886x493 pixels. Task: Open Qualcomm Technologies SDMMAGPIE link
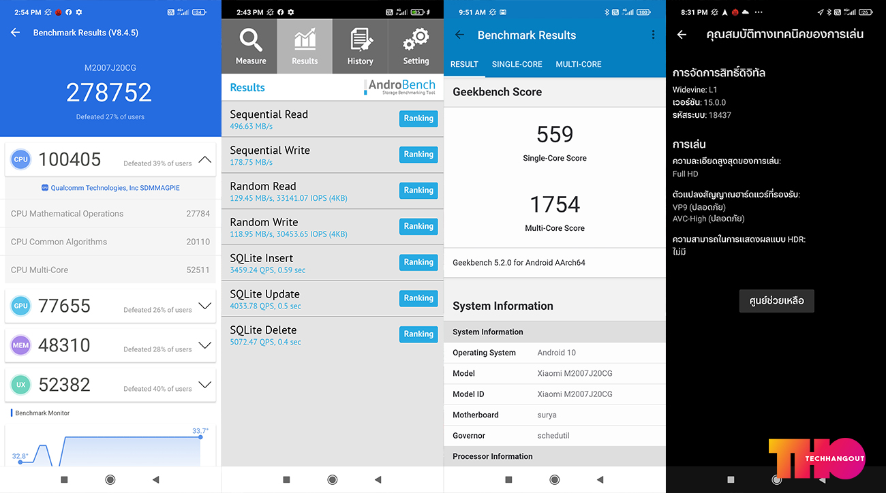coord(110,188)
